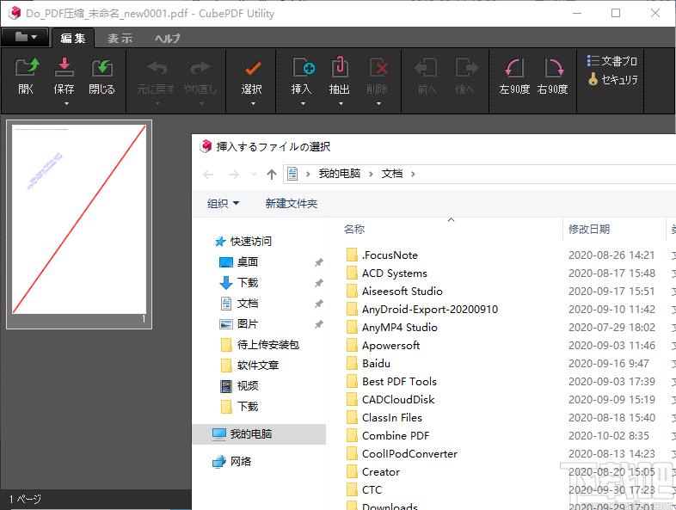676x510 pixels.
Task: Click the やり直し (Redo) icon
Action: point(200,68)
